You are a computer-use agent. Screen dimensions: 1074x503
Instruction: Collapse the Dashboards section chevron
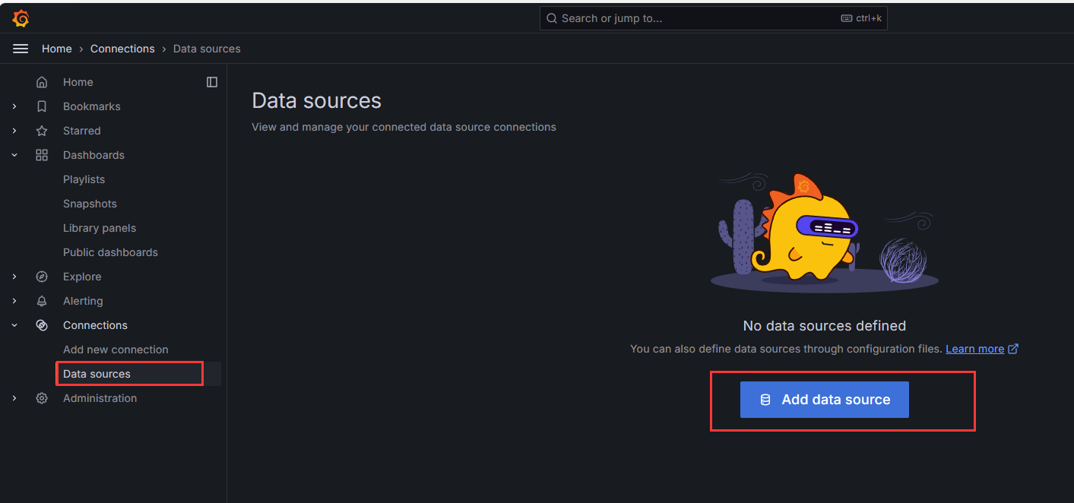click(14, 155)
